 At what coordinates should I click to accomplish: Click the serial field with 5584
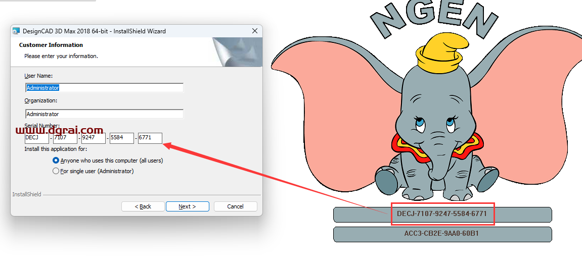pyautogui.click(x=121, y=138)
